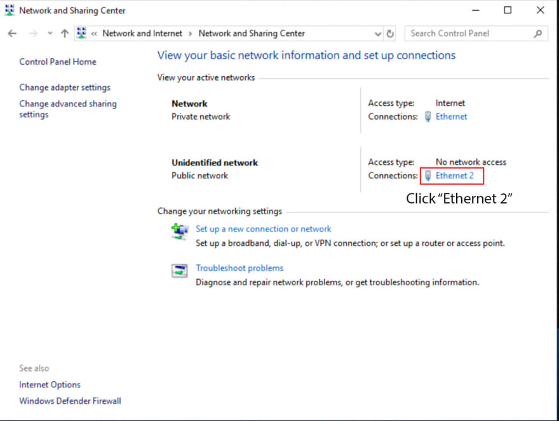
Task: Minimize the Network and Sharing Center window
Action: [x=476, y=10]
